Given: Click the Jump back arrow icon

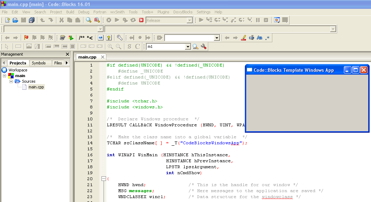Looking at the screenshot, I should coord(7,38).
